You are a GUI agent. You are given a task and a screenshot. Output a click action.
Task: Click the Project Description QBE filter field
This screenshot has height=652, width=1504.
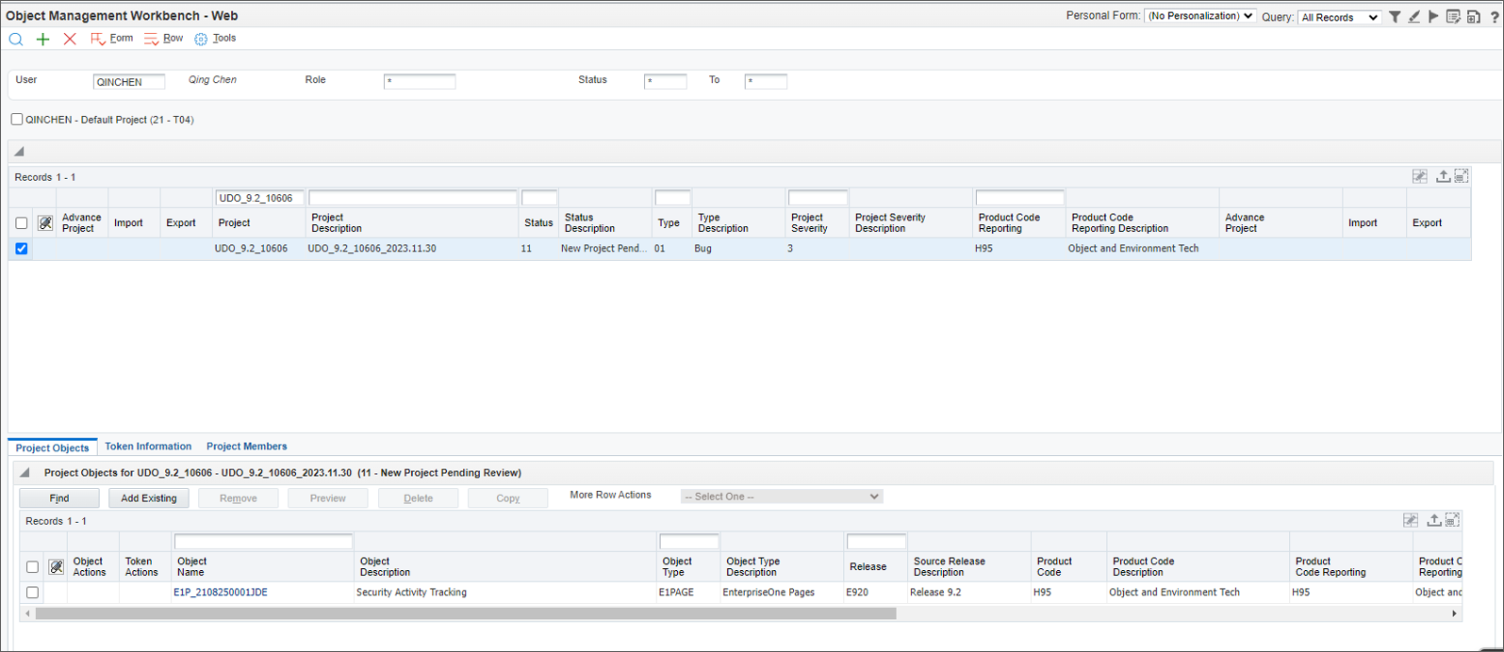pyautogui.click(x=413, y=198)
